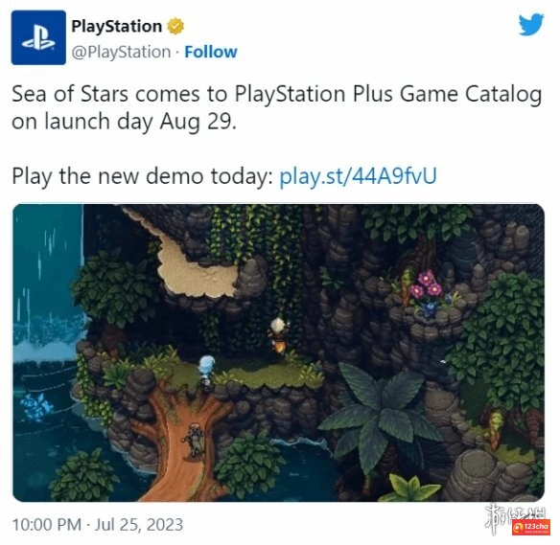Click the white-haired character climbing the vines
The height and width of the screenshot is (545, 560).
tap(278, 335)
